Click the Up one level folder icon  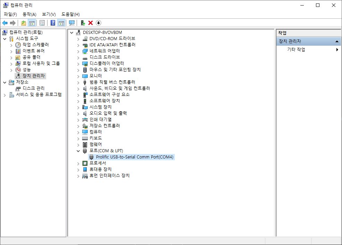point(24,23)
